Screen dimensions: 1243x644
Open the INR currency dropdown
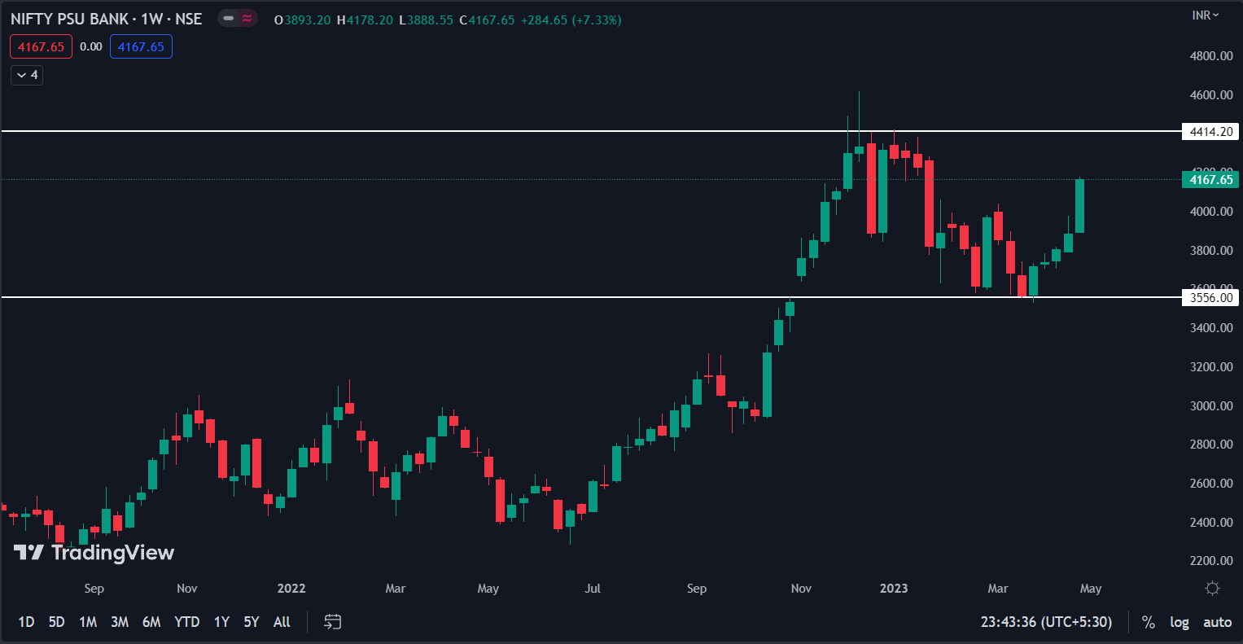coord(1205,15)
